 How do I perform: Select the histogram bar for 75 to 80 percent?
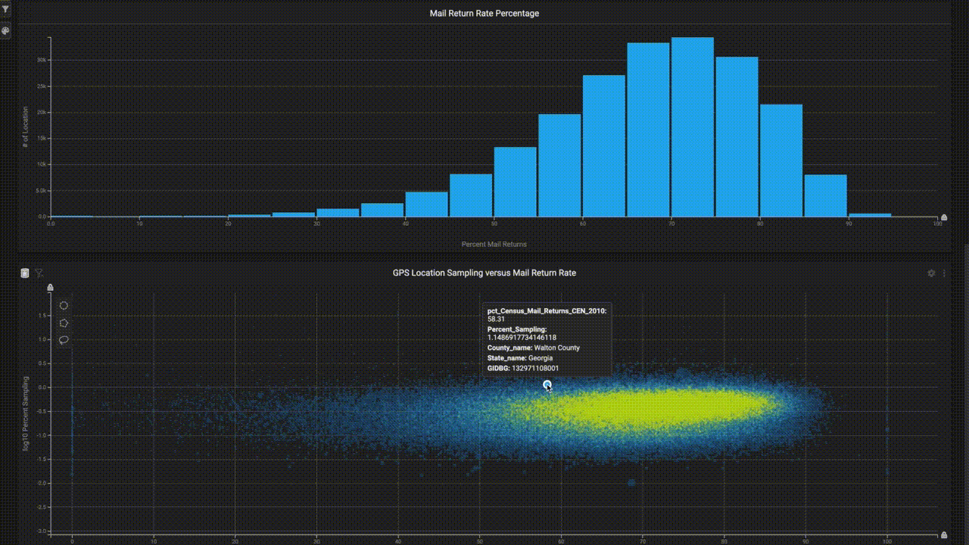737,137
